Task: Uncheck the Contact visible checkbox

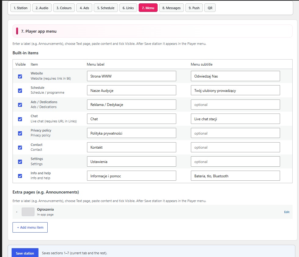Action: [20, 147]
